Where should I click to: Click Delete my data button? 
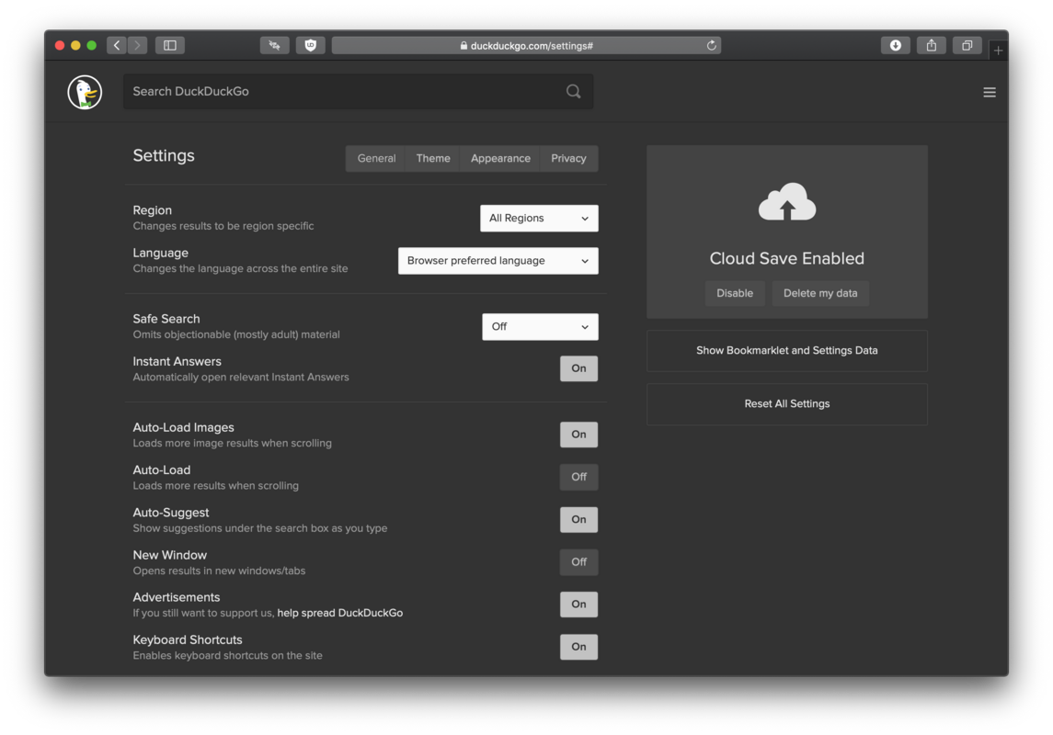click(820, 293)
